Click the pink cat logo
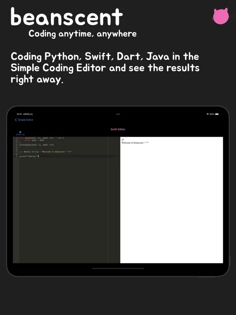The height and width of the screenshot is (315, 236). [x=220, y=16]
